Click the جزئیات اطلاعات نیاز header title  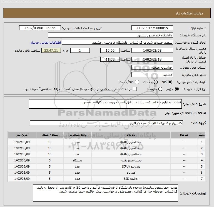(x=190, y=13)
